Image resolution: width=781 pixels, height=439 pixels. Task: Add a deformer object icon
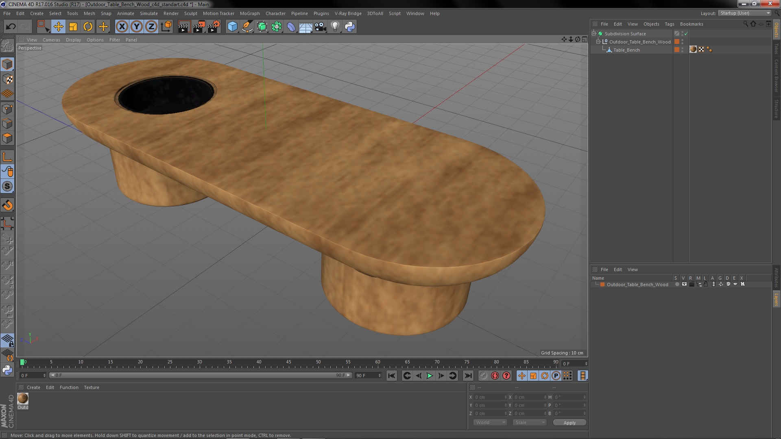coord(291,27)
